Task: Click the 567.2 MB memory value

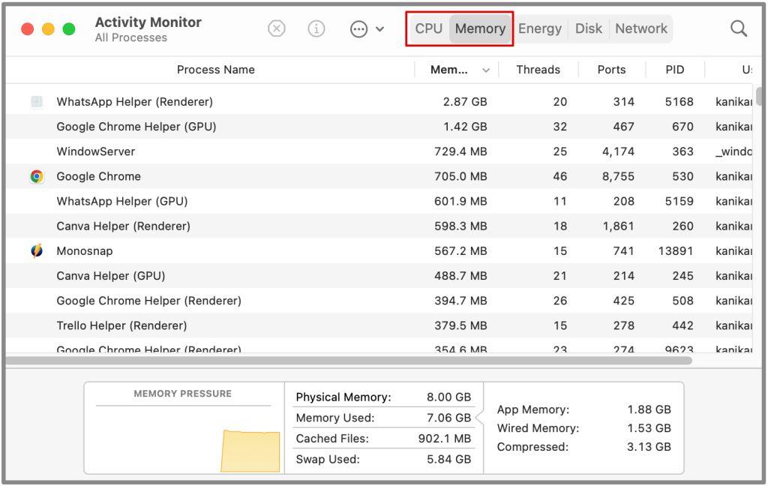Action: coord(460,251)
